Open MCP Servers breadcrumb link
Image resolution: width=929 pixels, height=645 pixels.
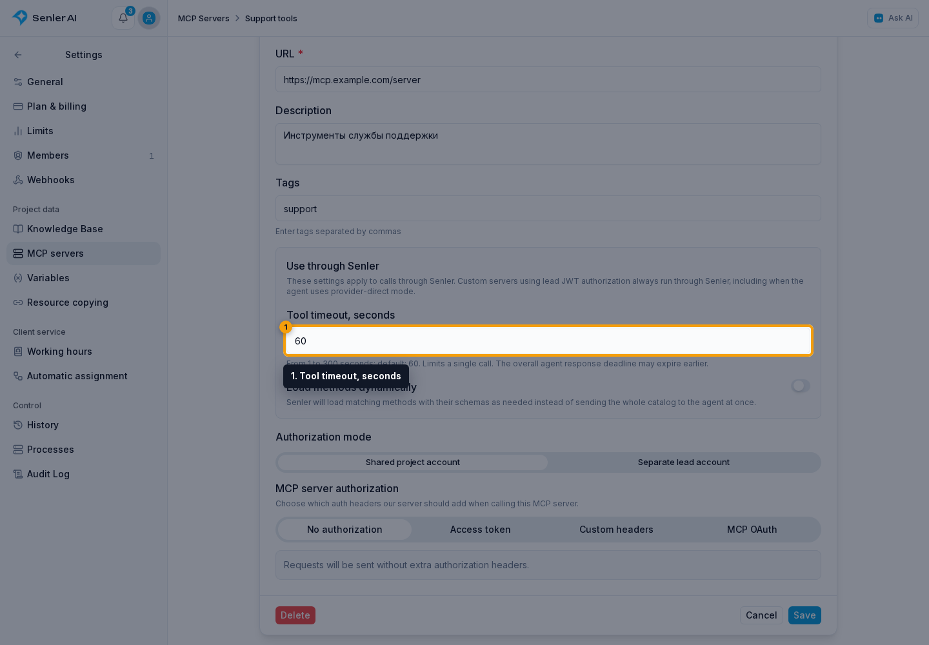(204, 18)
